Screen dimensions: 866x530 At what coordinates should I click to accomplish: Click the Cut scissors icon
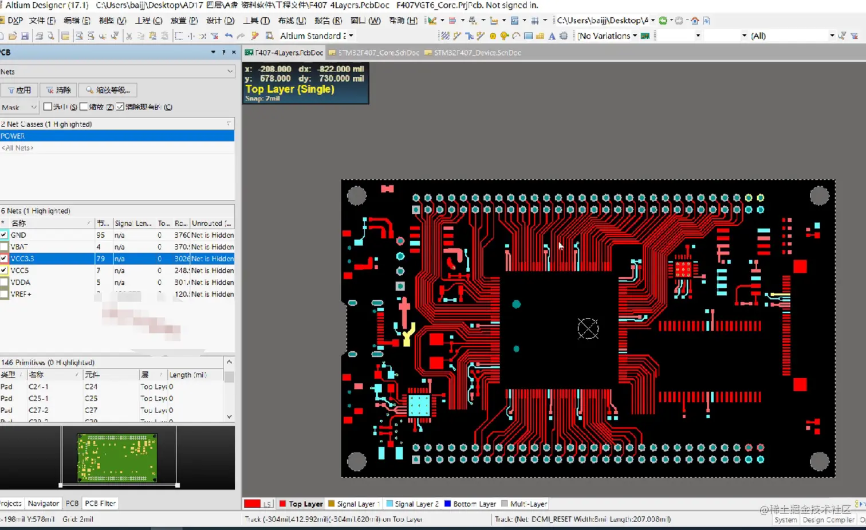(x=129, y=36)
